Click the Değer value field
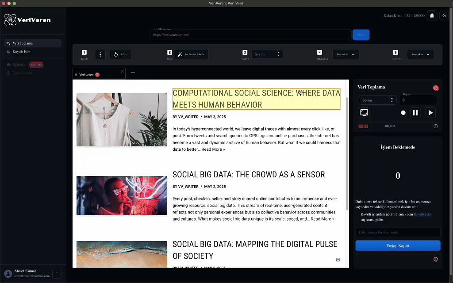Viewport: 453px width, 283px height. [x=418, y=100]
